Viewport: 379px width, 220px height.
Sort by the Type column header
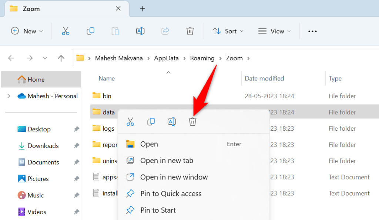tap(335, 79)
